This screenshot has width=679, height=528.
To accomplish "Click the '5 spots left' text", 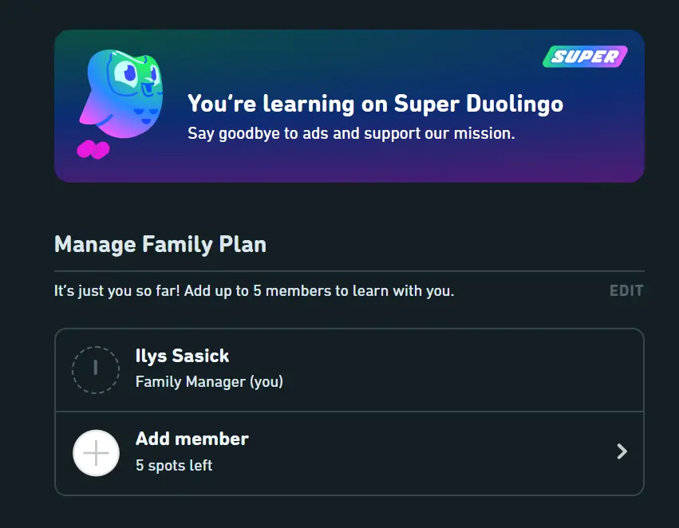I will click(x=174, y=465).
